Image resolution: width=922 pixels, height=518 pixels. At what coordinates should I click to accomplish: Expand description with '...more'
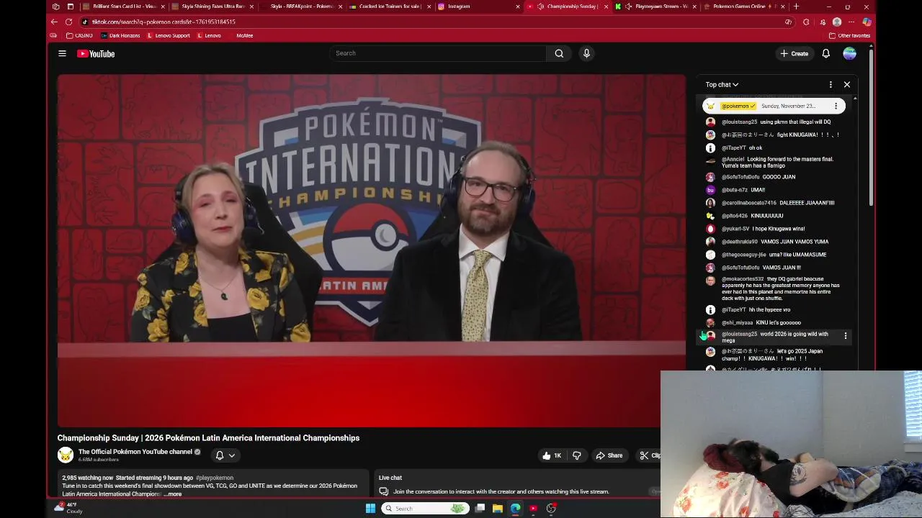tap(174, 494)
